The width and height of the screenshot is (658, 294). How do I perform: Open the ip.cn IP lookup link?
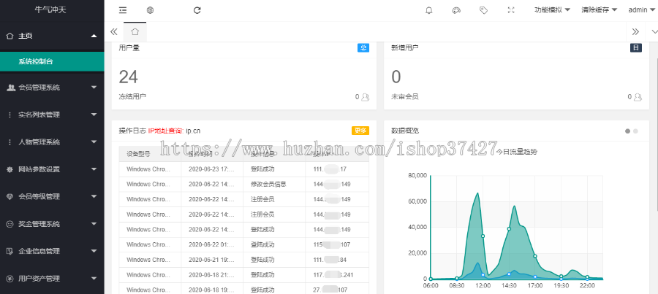click(193, 131)
